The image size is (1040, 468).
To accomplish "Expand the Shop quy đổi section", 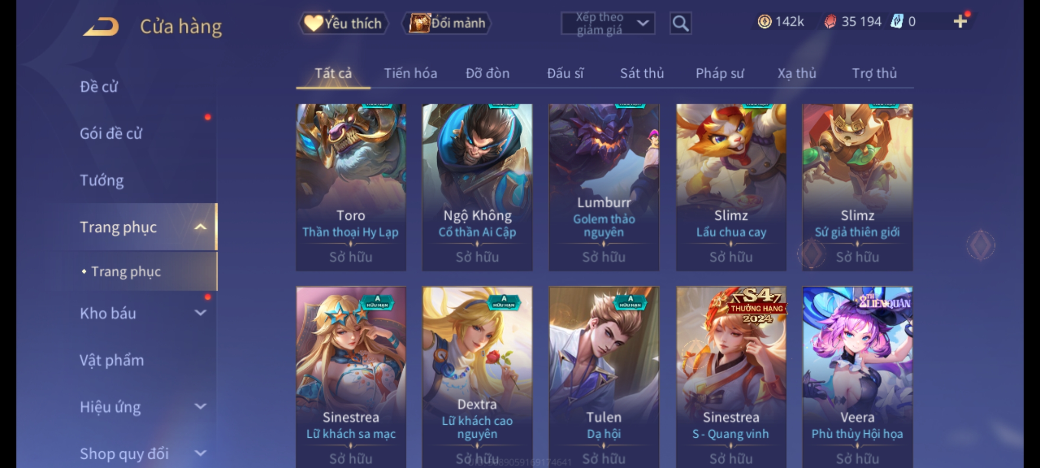I will click(200, 453).
